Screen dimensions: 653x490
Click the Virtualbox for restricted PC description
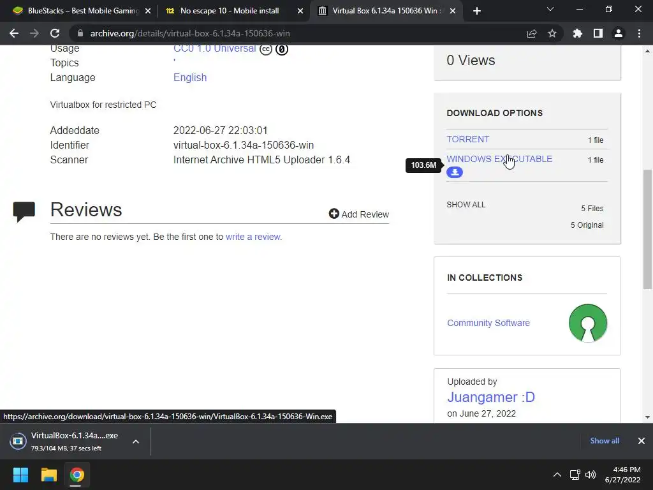pyautogui.click(x=103, y=105)
